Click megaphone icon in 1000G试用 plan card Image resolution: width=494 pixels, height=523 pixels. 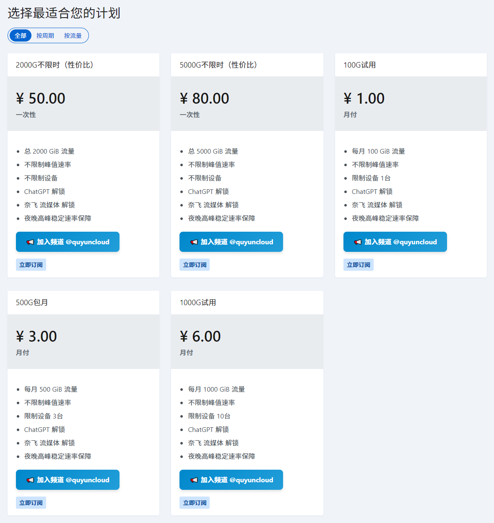[194, 480]
